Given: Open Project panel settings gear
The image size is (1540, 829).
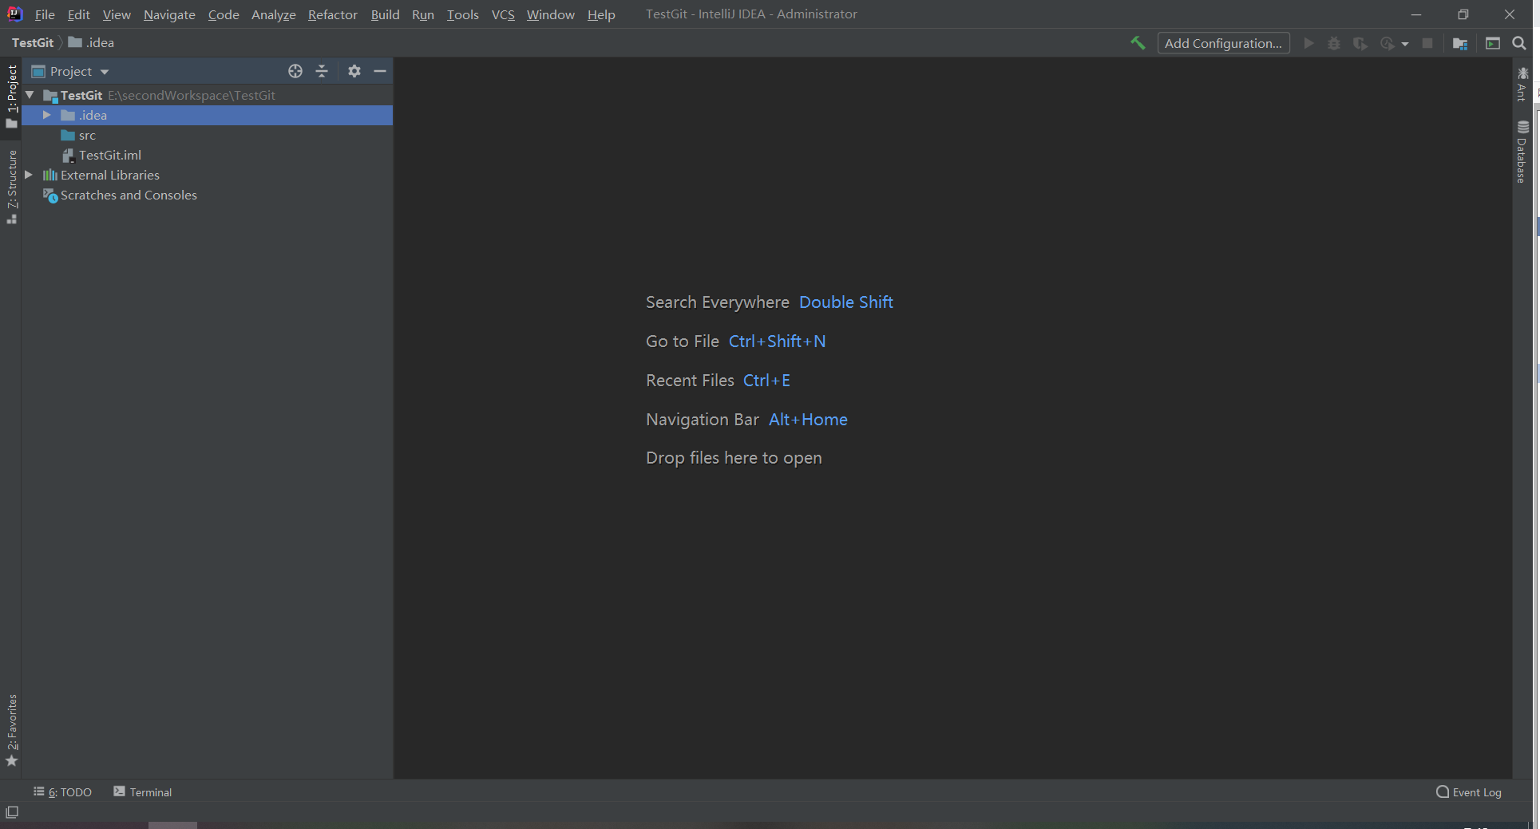Looking at the screenshot, I should (354, 71).
